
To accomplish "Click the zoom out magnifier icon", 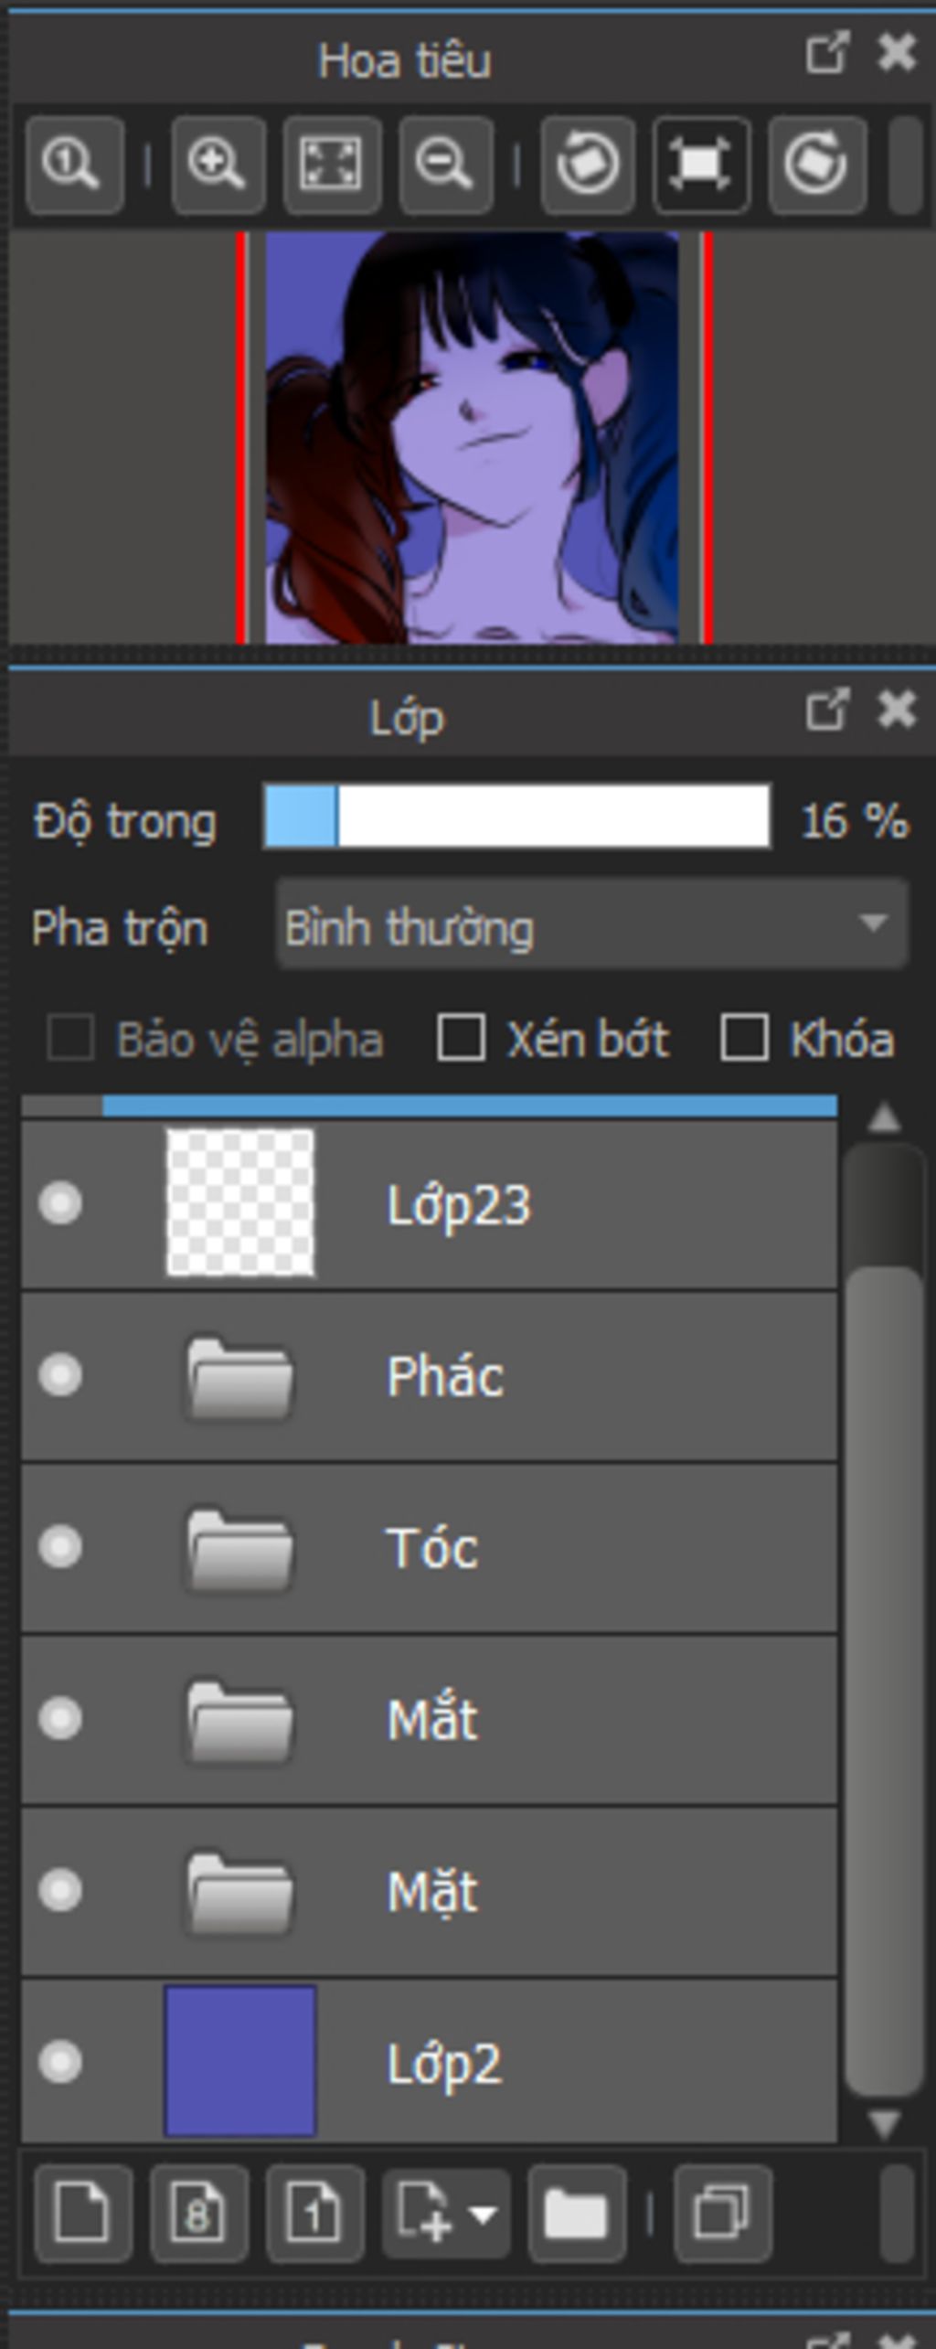I will click(x=446, y=165).
